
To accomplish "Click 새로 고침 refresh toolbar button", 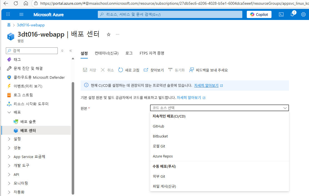I will coord(129,70).
